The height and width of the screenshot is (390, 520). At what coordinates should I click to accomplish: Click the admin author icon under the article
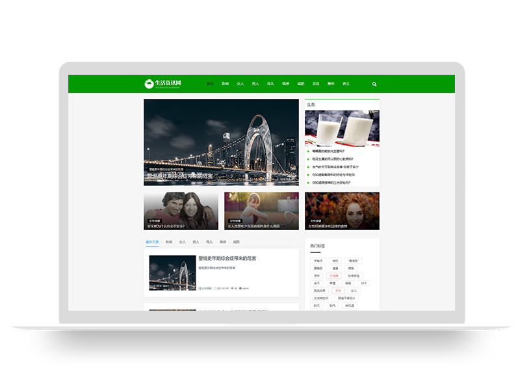point(240,288)
